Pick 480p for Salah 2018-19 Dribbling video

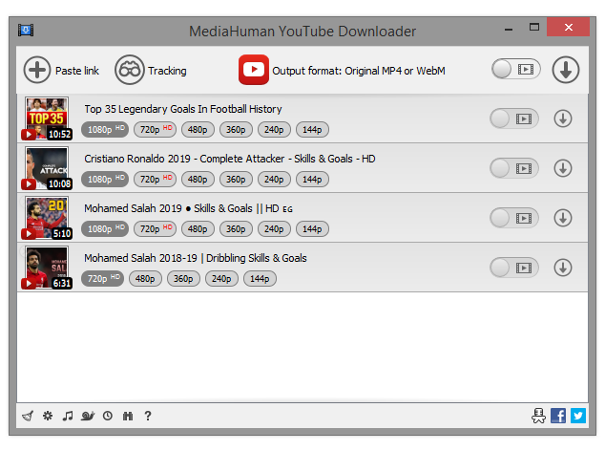[x=145, y=279]
